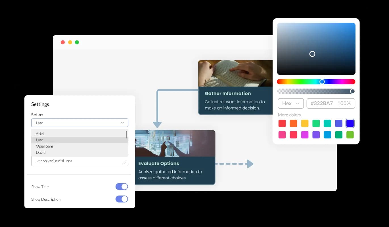Toggle the Show Title switch
The width and height of the screenshot is (389, 227).
[x=122, y=187]
